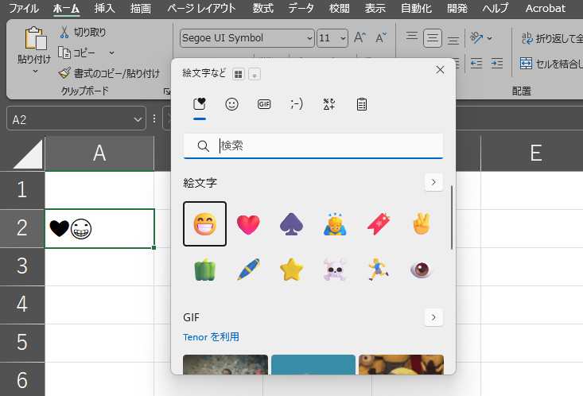
Task: Switch to the 挿入 (Insert) tab
Action: tap(104, 9)
